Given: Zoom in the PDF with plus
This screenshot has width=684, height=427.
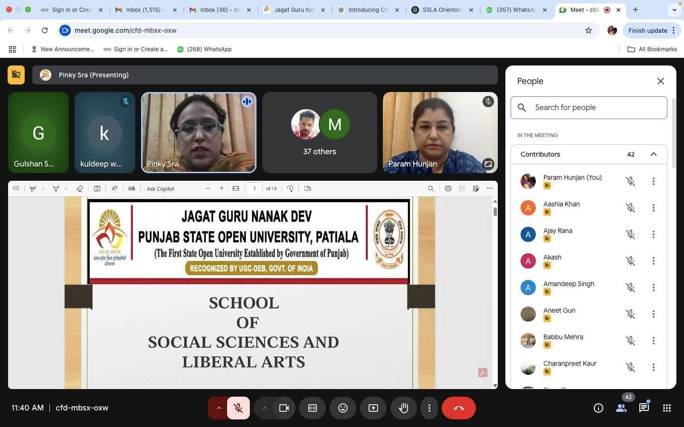Looking at the screenshot, I should (221, 188).
